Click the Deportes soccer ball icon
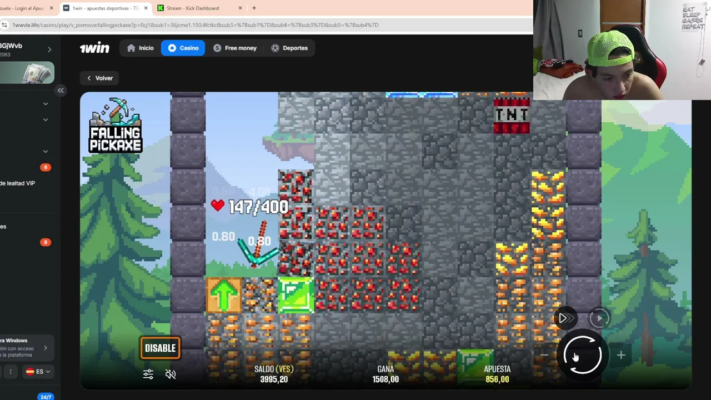 click(x=275, y=48)
